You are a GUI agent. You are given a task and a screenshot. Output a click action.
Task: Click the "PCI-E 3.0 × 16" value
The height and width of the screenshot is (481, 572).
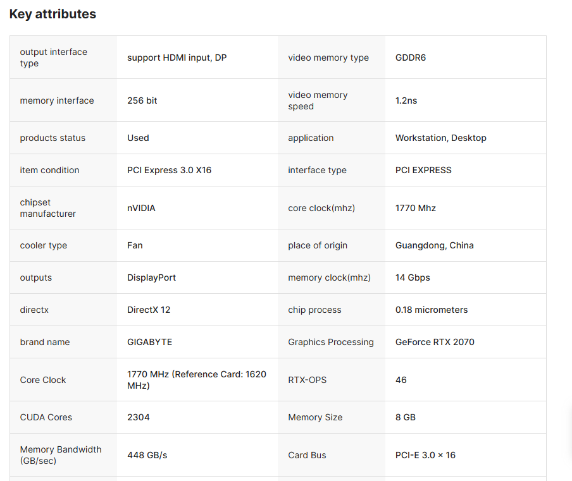425,455
